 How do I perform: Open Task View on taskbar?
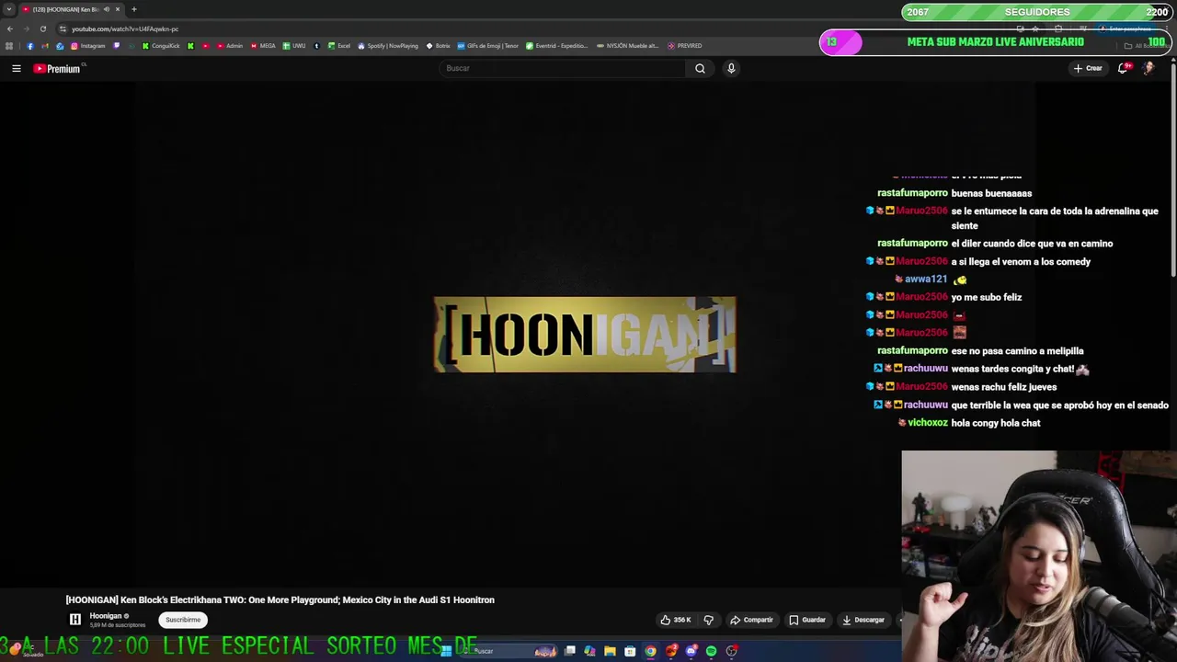pos(570,651)
